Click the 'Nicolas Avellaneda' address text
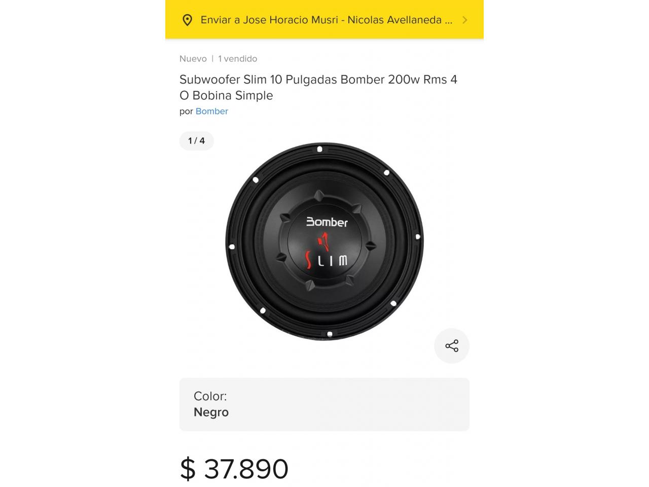 point(394,20)
